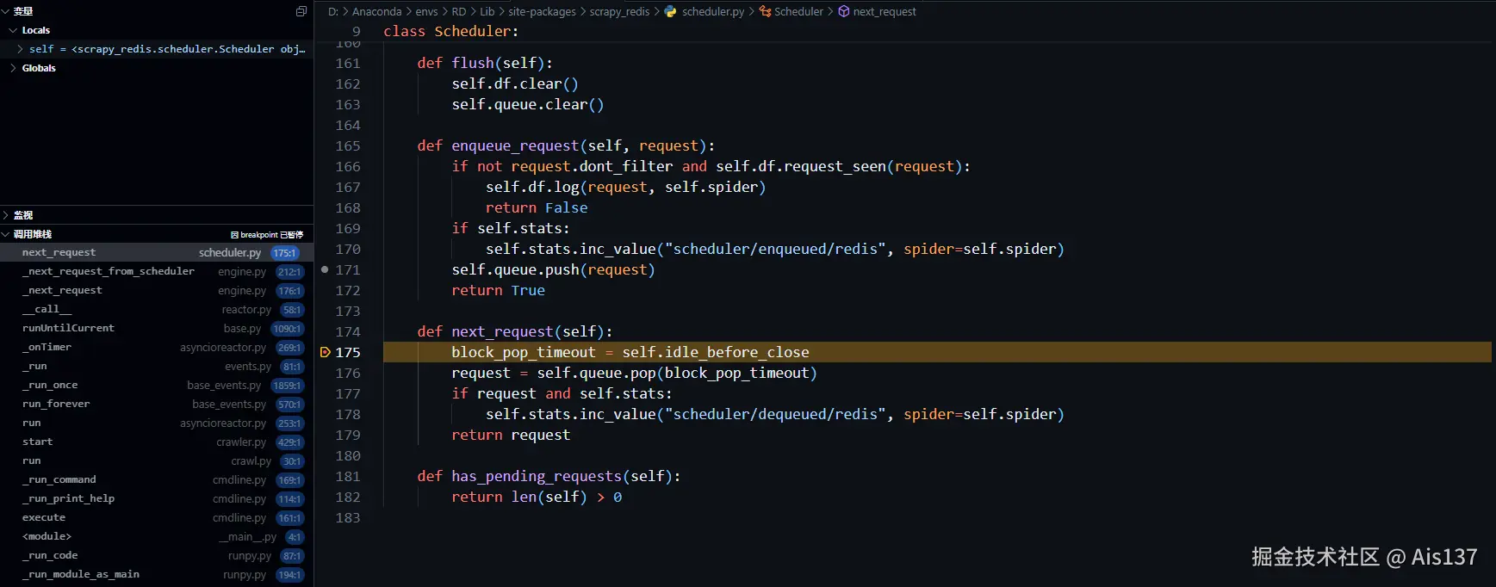Toggle the breakpoint dot at line 171
This screenshot has height=587, width=1496.
click(325, 269)
